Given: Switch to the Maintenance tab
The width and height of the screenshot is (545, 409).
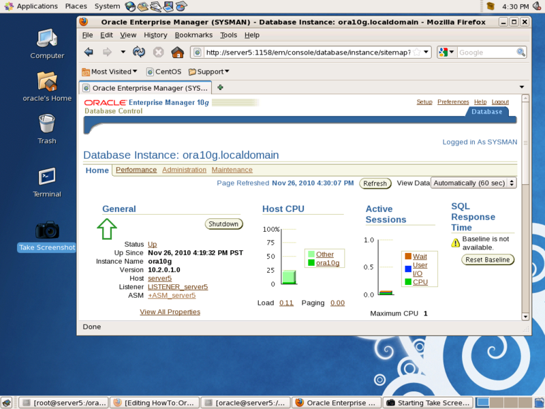Looking at the screenshot, I should (x=232, y=170).
